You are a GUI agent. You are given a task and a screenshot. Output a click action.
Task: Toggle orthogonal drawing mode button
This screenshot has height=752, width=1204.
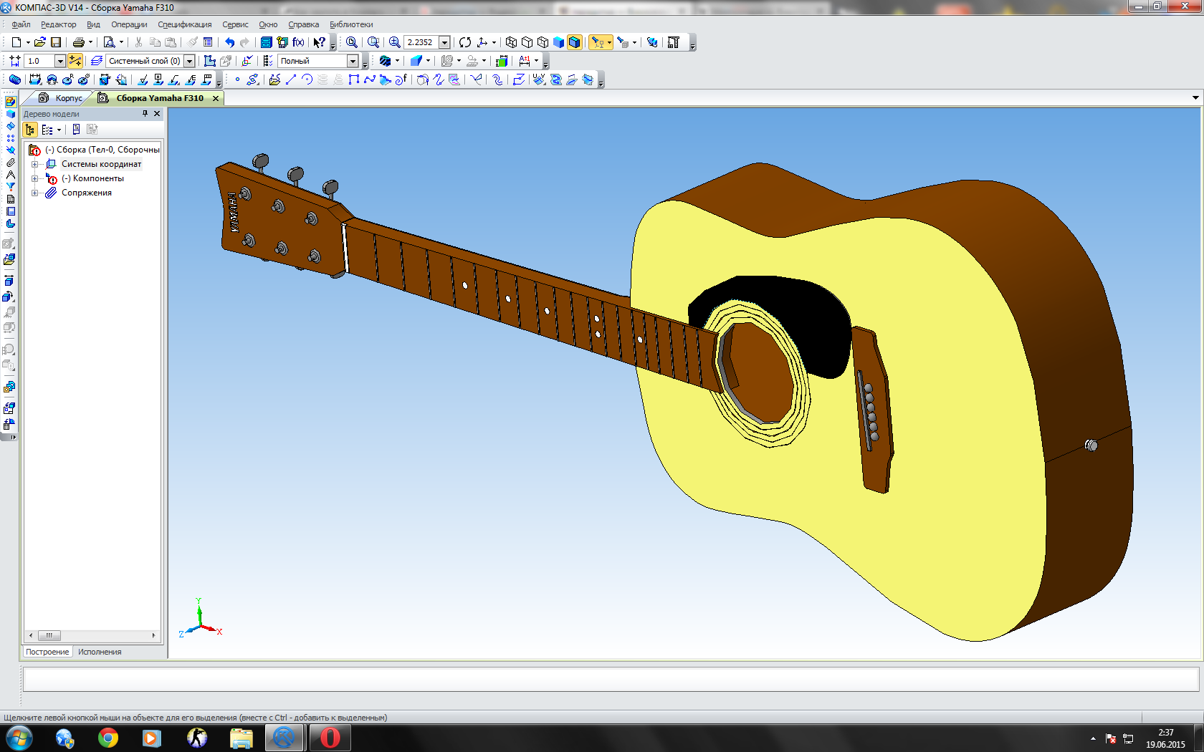75,61
